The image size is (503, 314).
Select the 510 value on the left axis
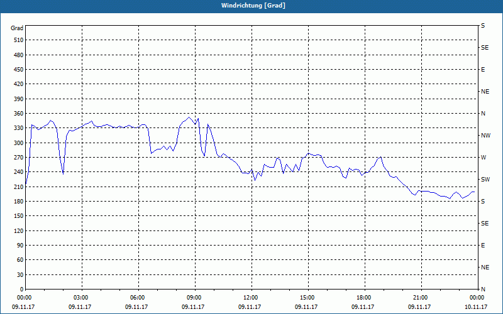point(19,40)
